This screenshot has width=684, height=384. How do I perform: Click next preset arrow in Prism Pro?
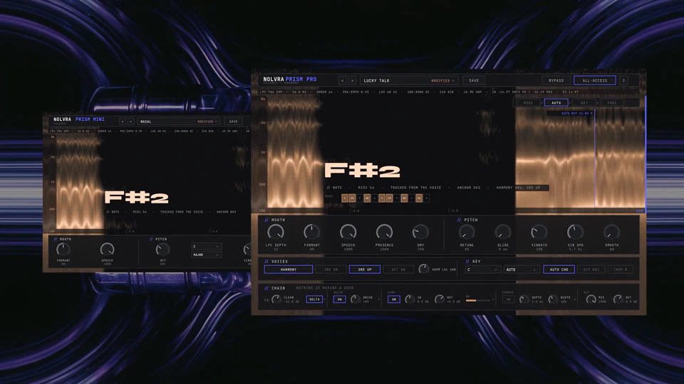(353, 80)
